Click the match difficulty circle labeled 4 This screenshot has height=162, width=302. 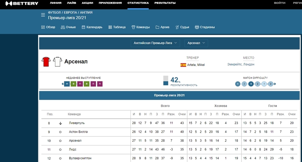[x=238, y=84]
